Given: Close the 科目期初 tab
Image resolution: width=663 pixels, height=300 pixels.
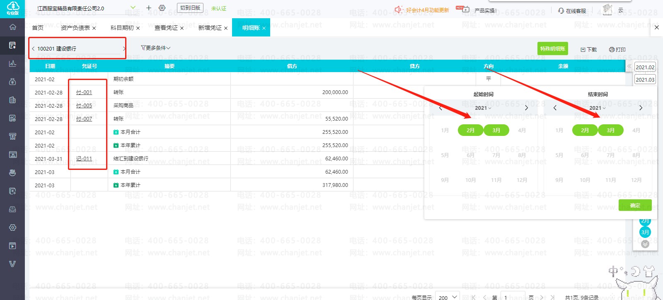Looking at the screenshot, I should (138, 28).
